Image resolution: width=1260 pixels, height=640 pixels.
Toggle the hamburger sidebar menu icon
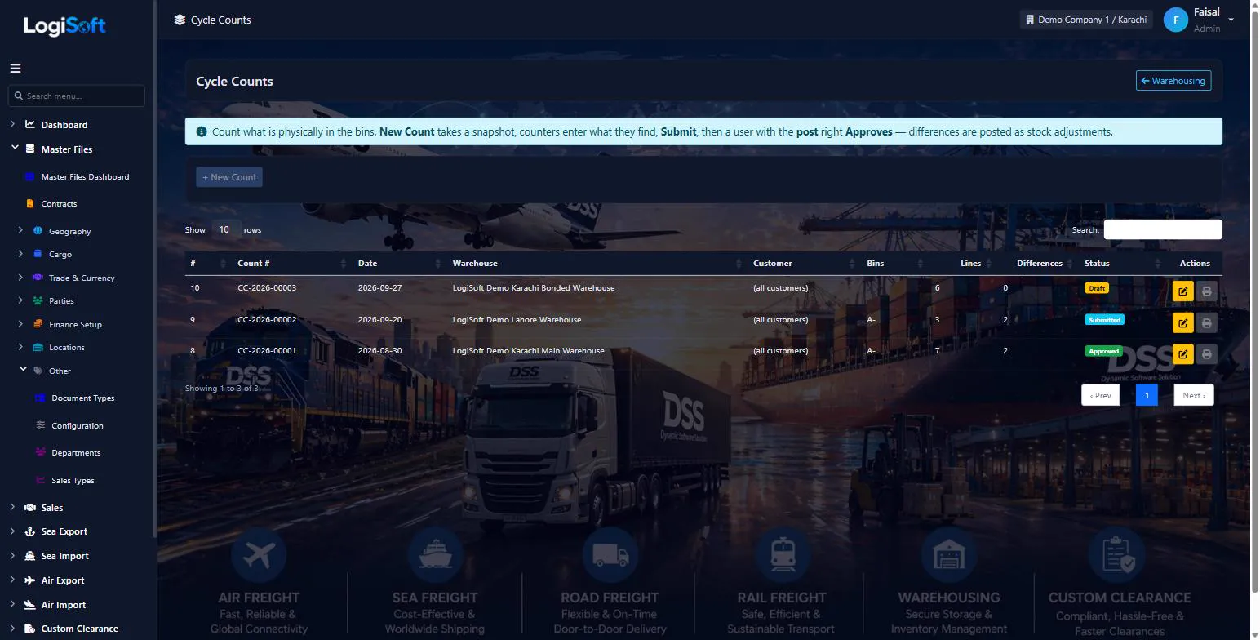click(x=16, y=69)
